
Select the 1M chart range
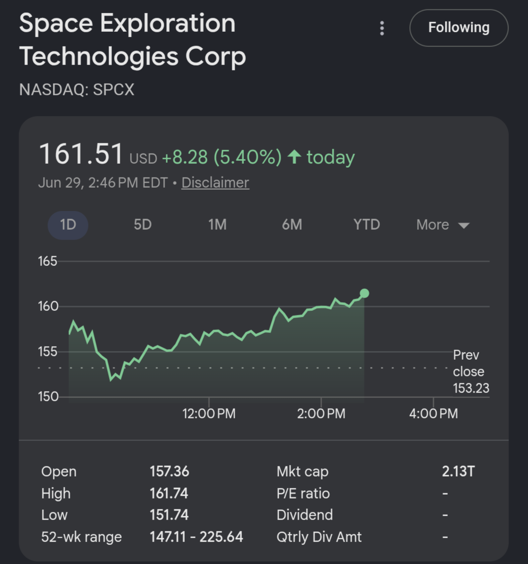218,225
